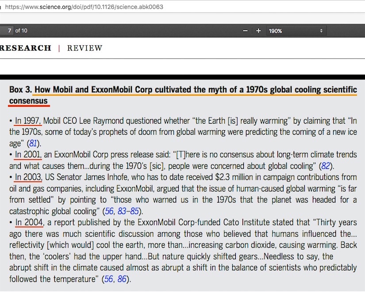Image resolution: width=365 pixels, height=297 pixels.
Task: Follow the reference link numbered 83
Action: click(x=122, y=211)
